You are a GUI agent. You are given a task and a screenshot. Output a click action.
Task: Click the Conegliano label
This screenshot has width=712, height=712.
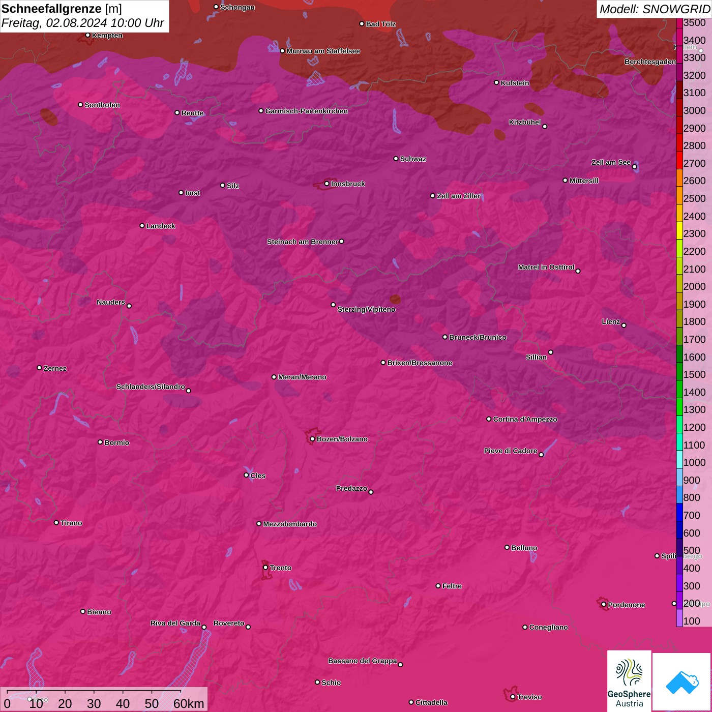point(548,627)
